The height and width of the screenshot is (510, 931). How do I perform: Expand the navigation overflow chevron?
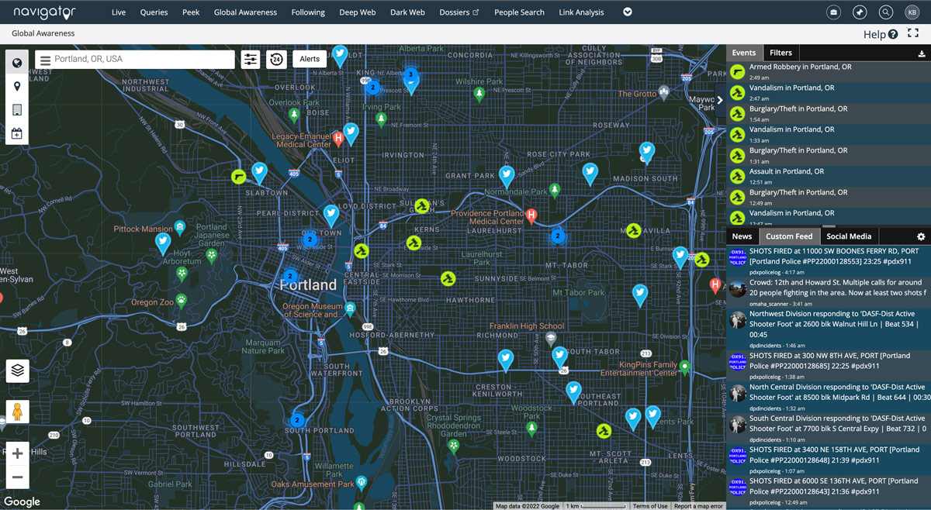click(628, 12)
